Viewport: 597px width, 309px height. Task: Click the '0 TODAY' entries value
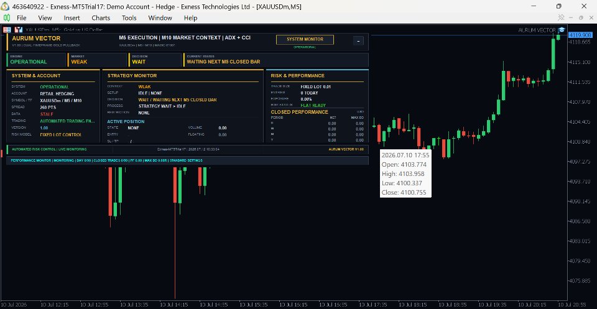click(x=309, y=93)
